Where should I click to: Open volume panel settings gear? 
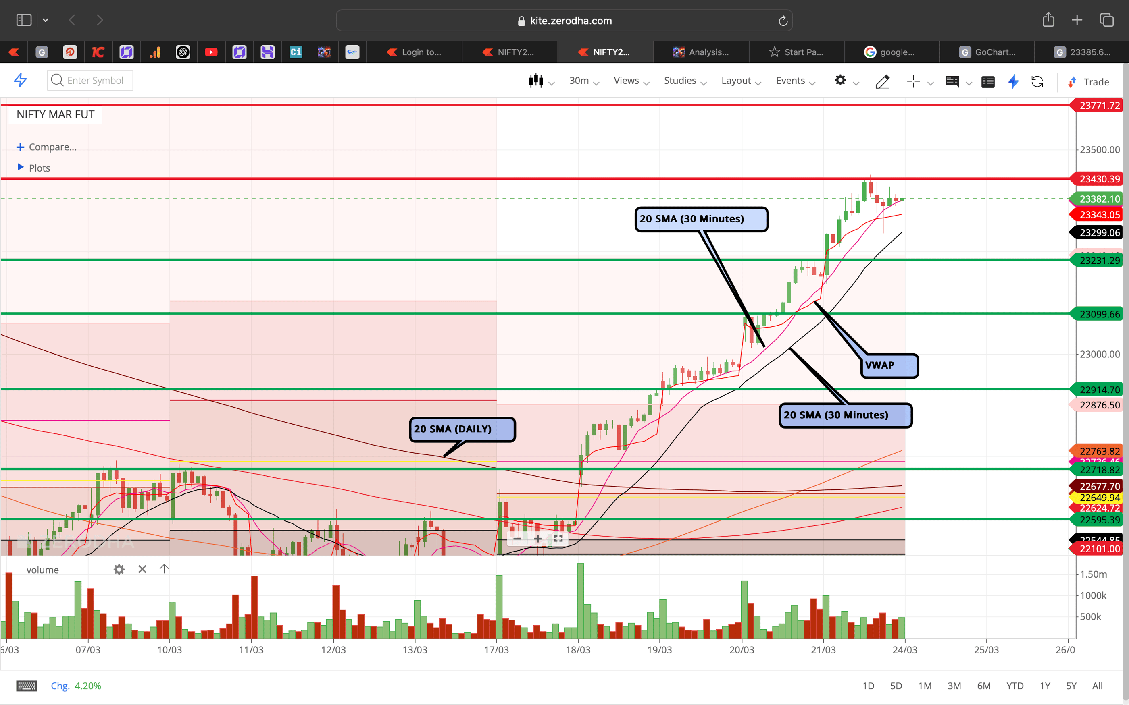coord(119,569)
